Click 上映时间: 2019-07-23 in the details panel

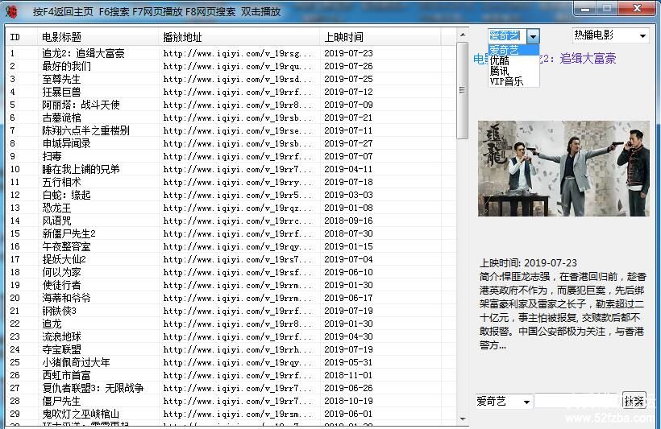coord(528,263)
